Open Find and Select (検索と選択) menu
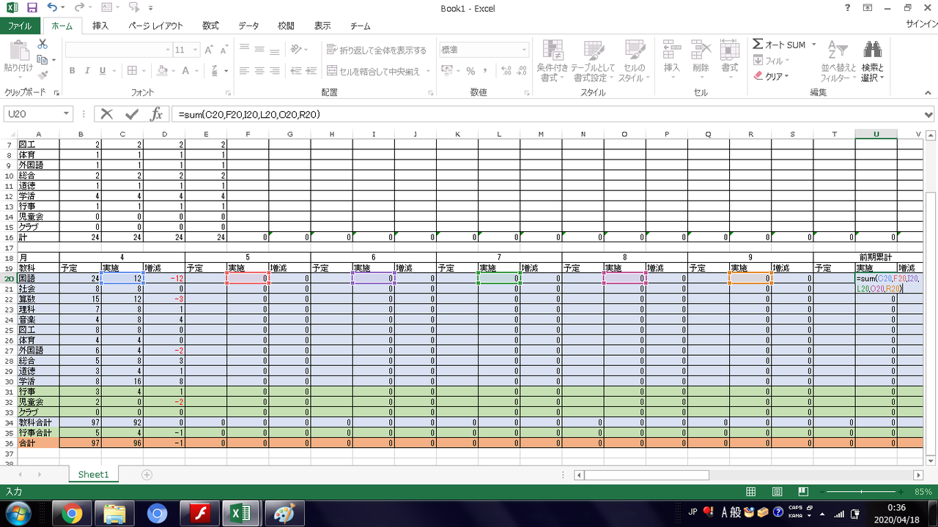Screen dimensions: 938x527 (x=872, y=61)
